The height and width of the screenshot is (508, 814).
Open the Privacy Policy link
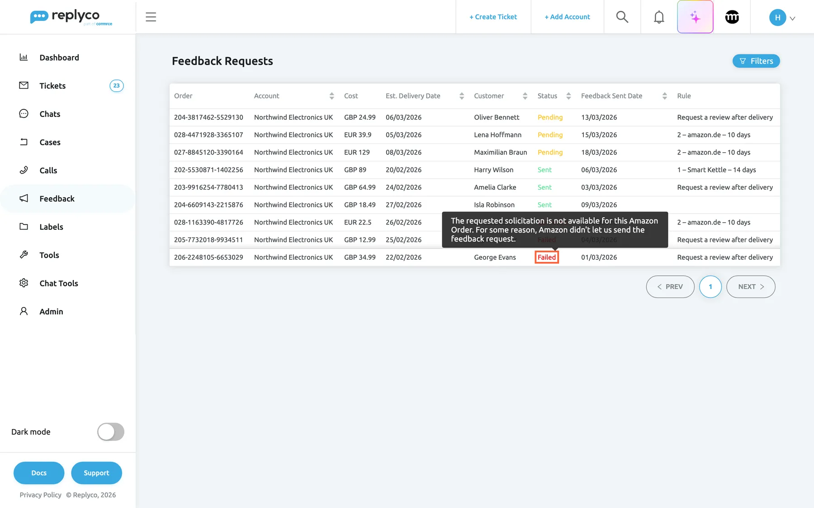pos(40,495)
